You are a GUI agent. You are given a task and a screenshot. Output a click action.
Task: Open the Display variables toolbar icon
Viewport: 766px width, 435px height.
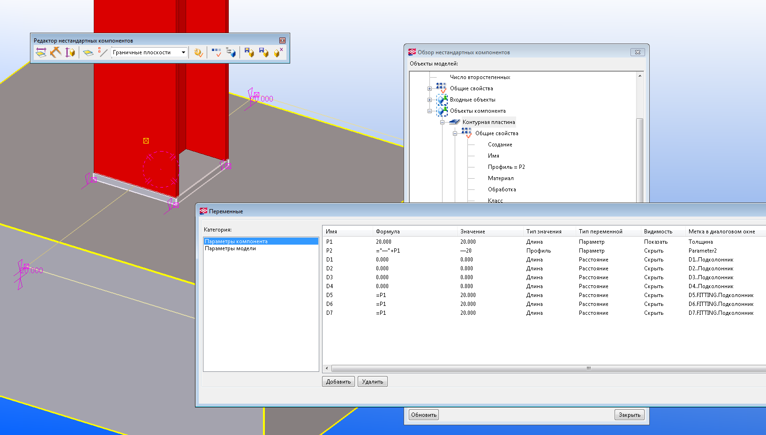click(x=216, y=52)
